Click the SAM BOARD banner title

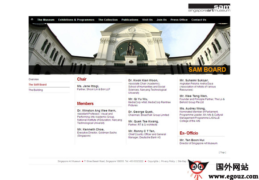coord(207,70)
